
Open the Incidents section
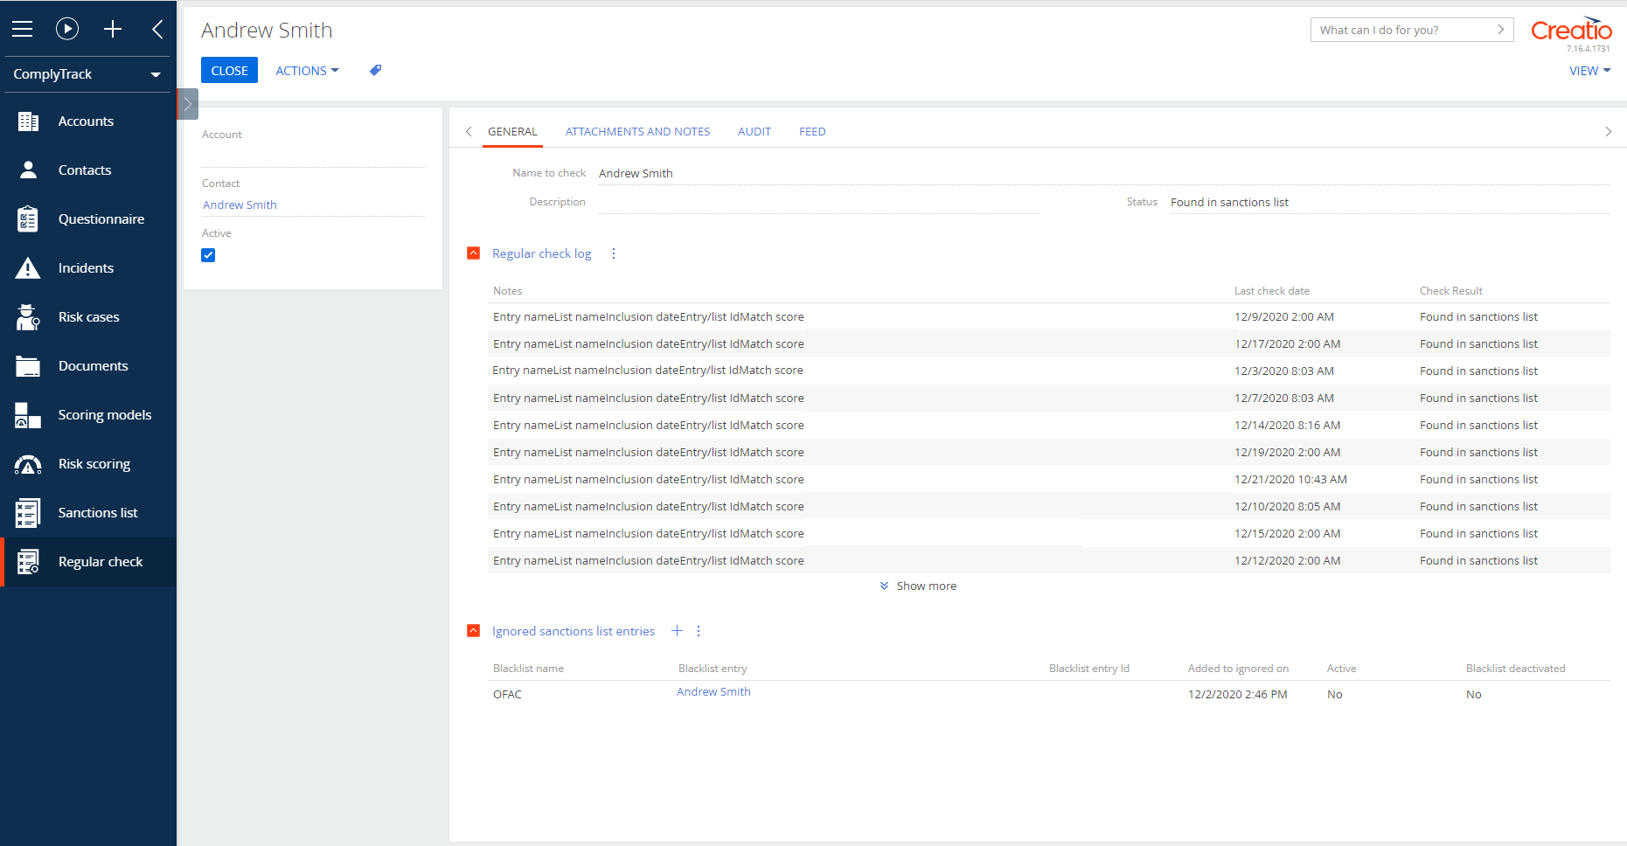click(x=86, y=267)
